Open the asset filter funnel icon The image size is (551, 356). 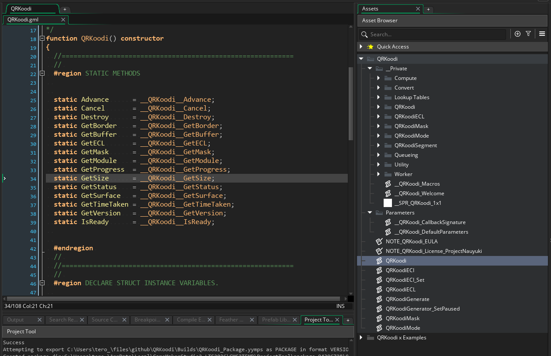click(x=528, y=34)
